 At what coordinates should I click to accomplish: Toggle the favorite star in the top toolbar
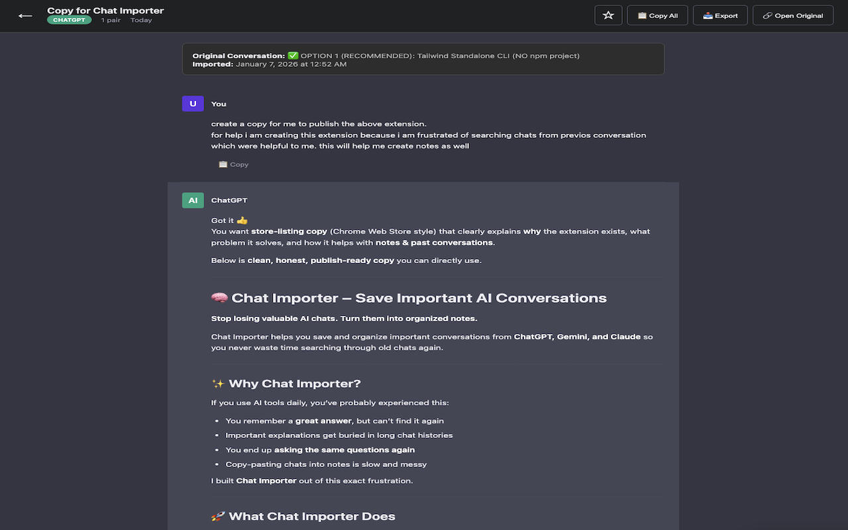click(x=608, y=15)
